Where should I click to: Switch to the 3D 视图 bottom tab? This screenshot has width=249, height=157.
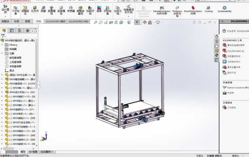33,152
